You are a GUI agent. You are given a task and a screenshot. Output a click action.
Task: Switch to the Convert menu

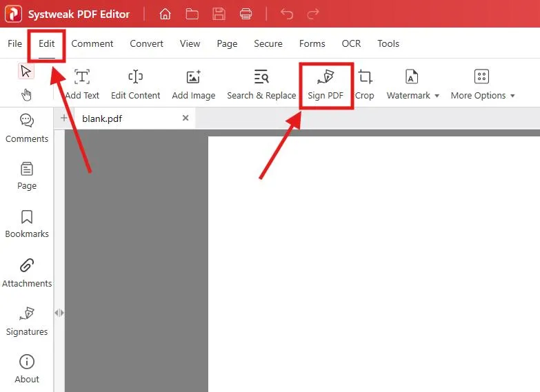coord(146,43)
